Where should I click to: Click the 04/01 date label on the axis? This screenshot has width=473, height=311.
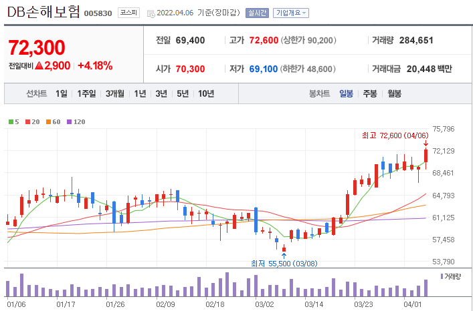pos(413,304)
